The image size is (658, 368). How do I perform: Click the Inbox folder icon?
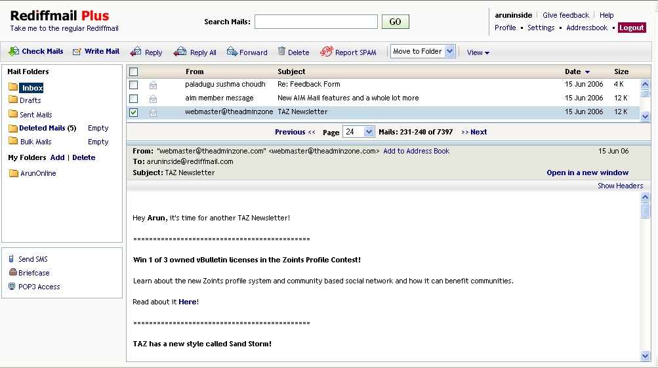(x=13, y=87)
